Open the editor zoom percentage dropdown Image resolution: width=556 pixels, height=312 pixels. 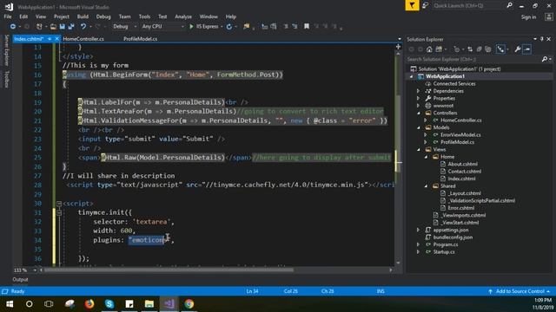35,270
